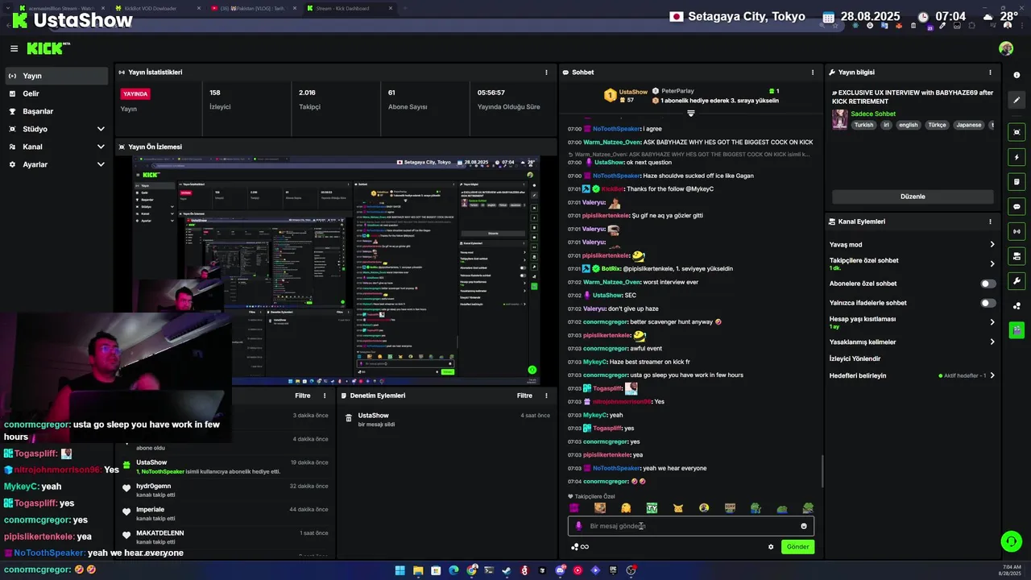Viewport: 1031px width, 580px height.
Task: Open the Yayın İstatistikleri three-dot menu
Action: 546,72
